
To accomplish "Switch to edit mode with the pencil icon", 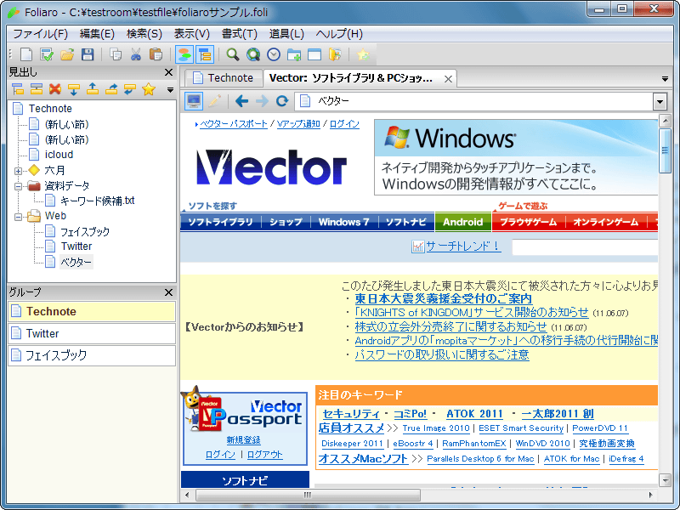I will 214,101.
